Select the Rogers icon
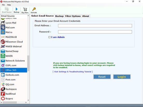The image size is (143, 107). (3, 98)
